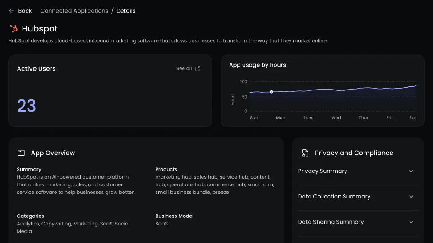433x243 pixels.
Task: Click the Back button text
Action: pos(25,11)
